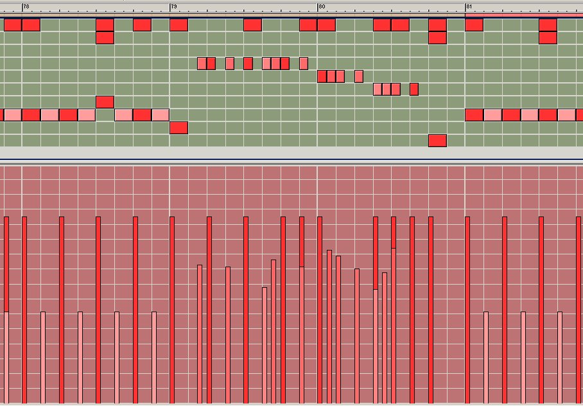Screen dimensions: 583x406
Task: Select the first alternating-row note at bar 81
Action: click(474, 115)
